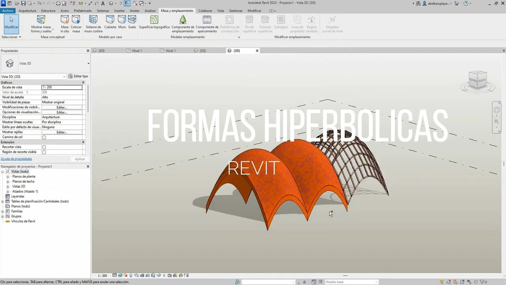Choose the Colocar masa tool

[76, 24]
